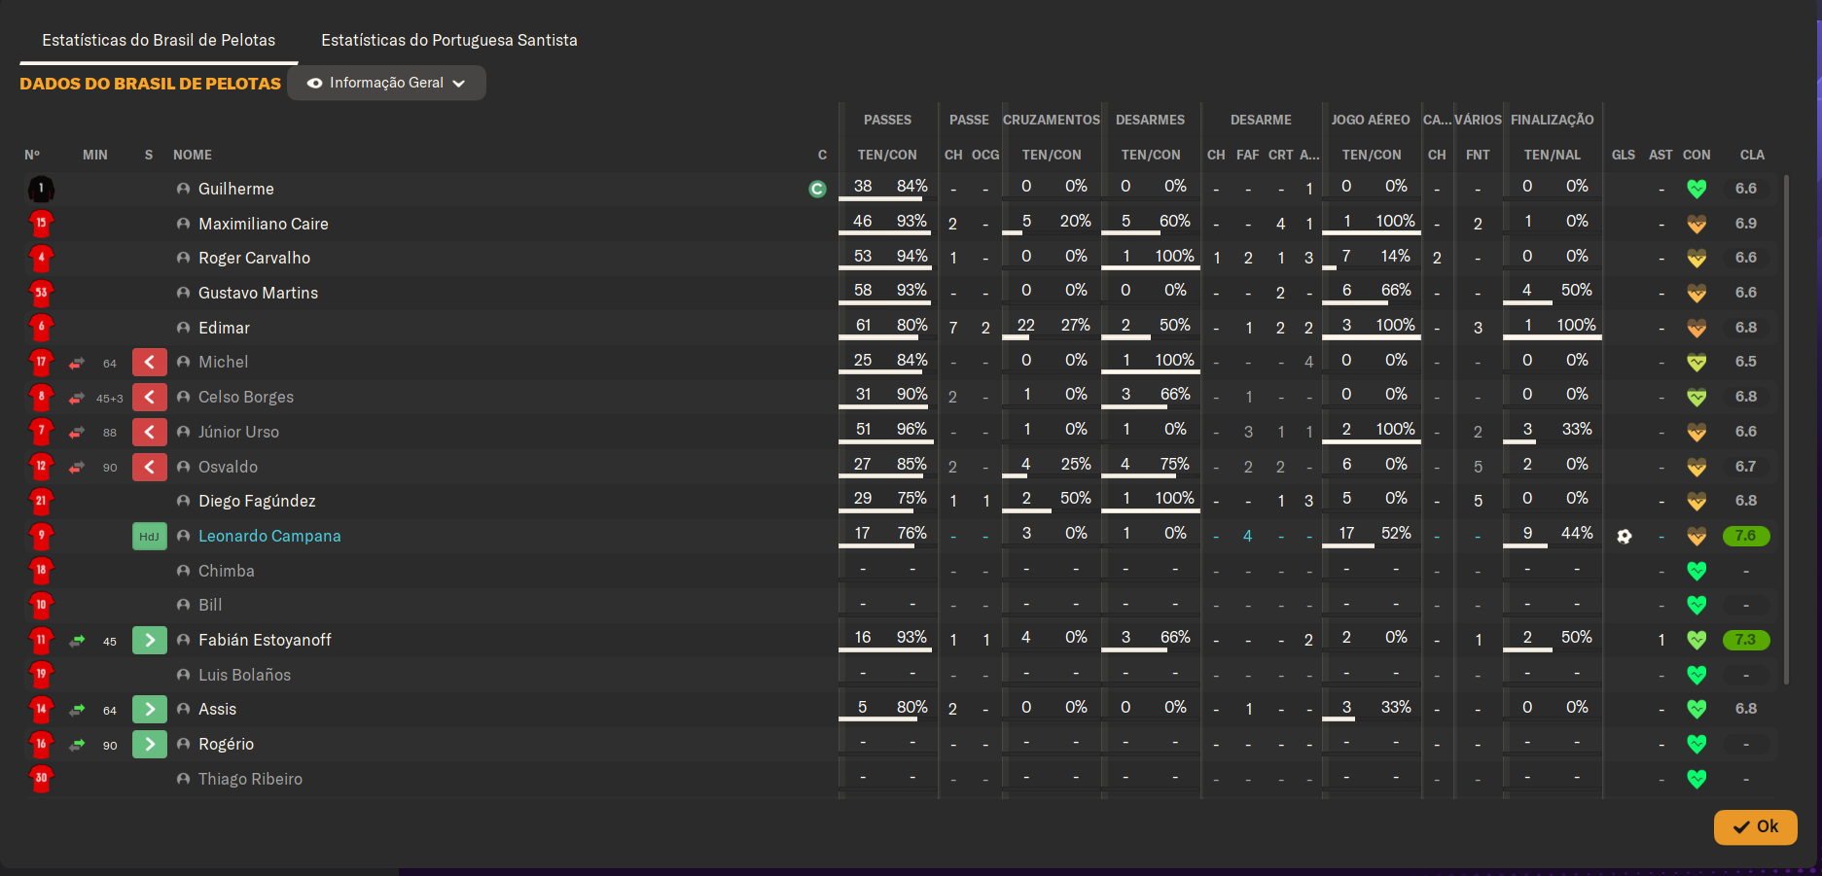Click Guilherme's black goalkeeper shirt icon
This screenshot has height=876, width=1822.
[x=41, y=189]
